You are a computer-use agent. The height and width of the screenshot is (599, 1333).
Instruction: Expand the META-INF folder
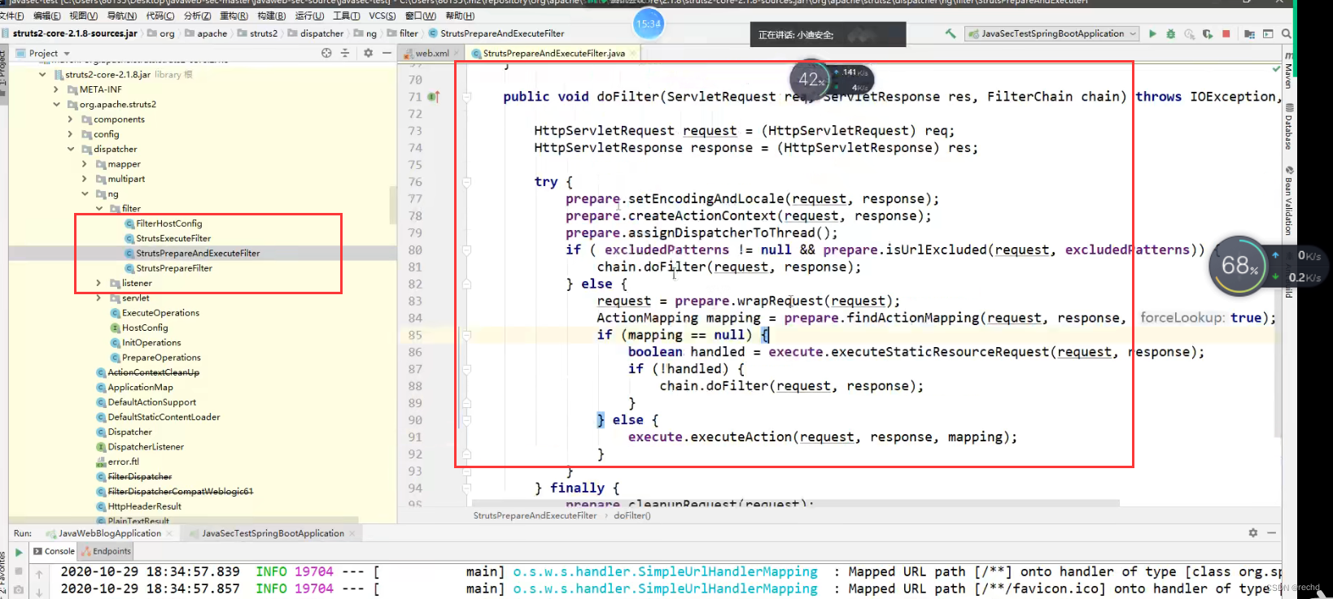(x=56, y=89)
